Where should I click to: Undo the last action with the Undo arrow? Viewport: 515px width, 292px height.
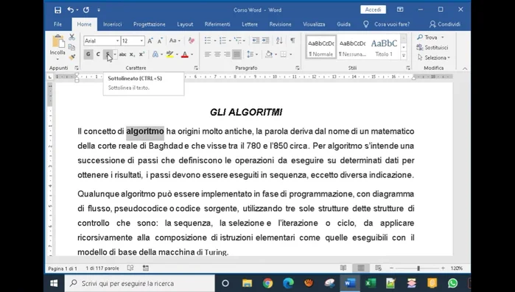coord(71,10)
